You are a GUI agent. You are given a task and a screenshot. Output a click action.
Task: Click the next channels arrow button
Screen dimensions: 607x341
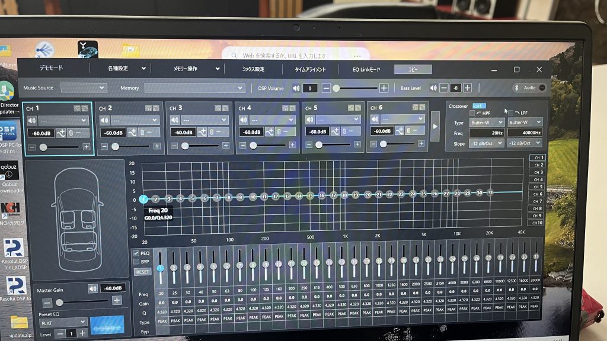coord(436,126)
